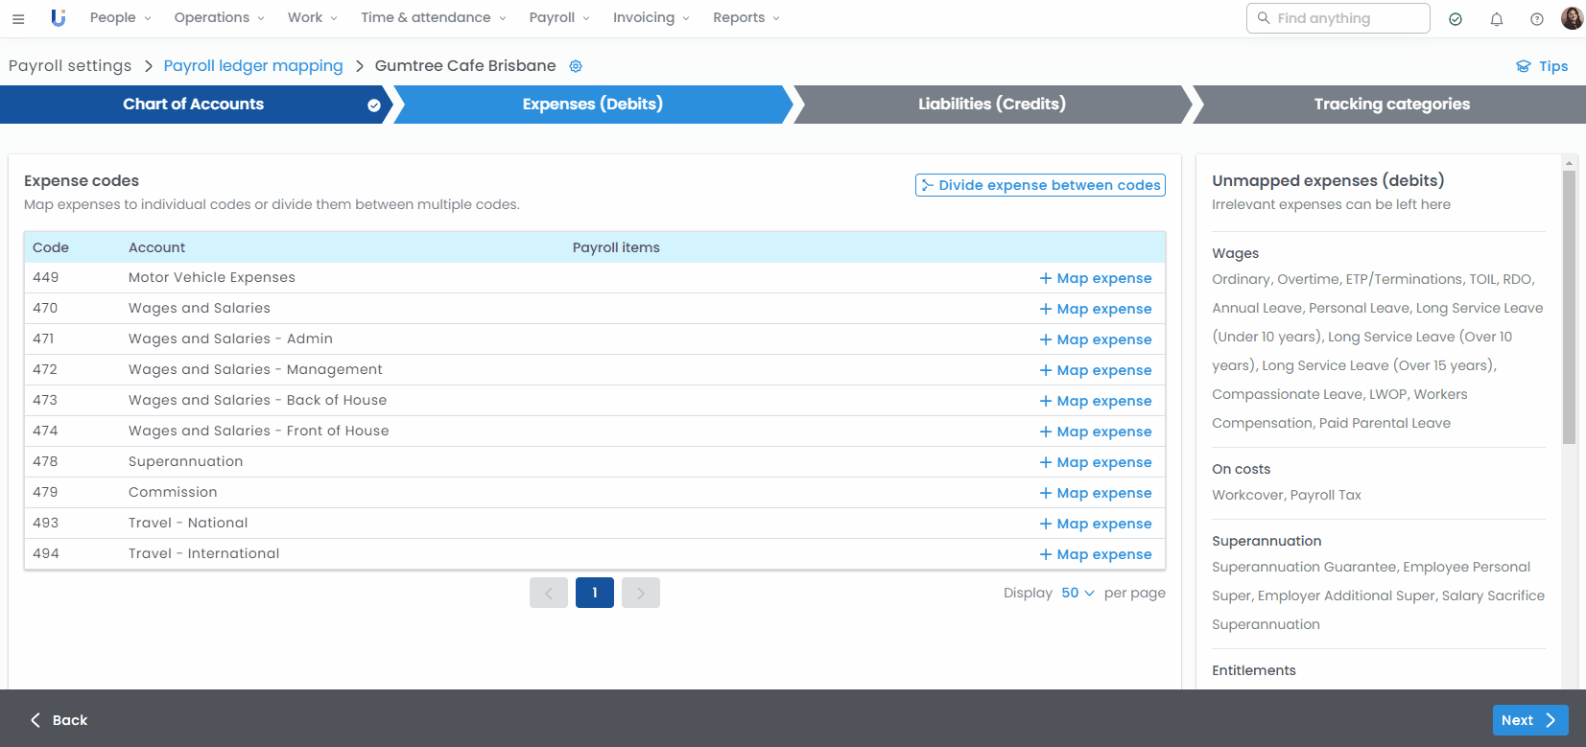The image size is (1586, 747).
Task: Open the tasks checkmark icon in header
Action: [x=1456, y=19]
